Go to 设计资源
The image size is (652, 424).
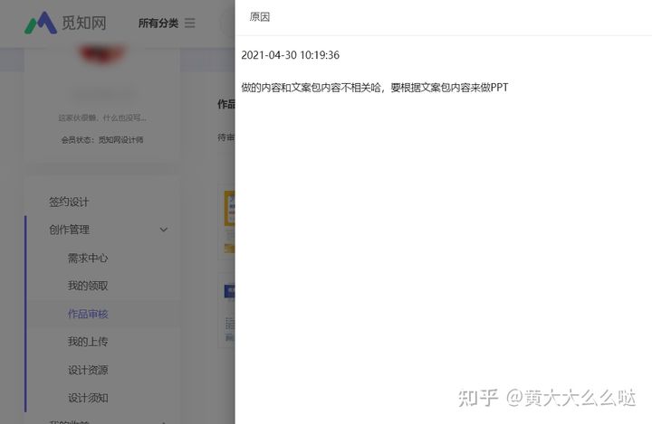click(x=88, y=370)
